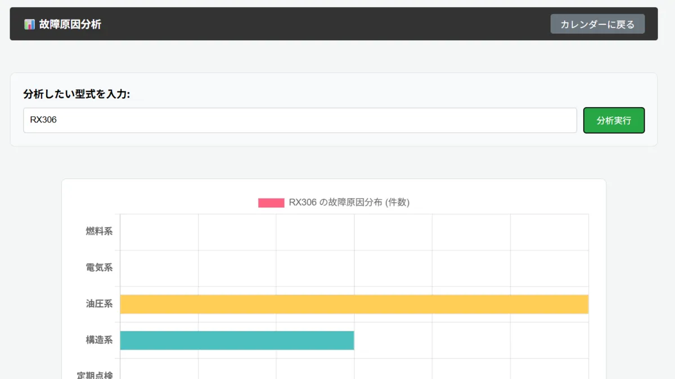Click the empty area right of the teal bar
The image size is (675, 379).
471,340
